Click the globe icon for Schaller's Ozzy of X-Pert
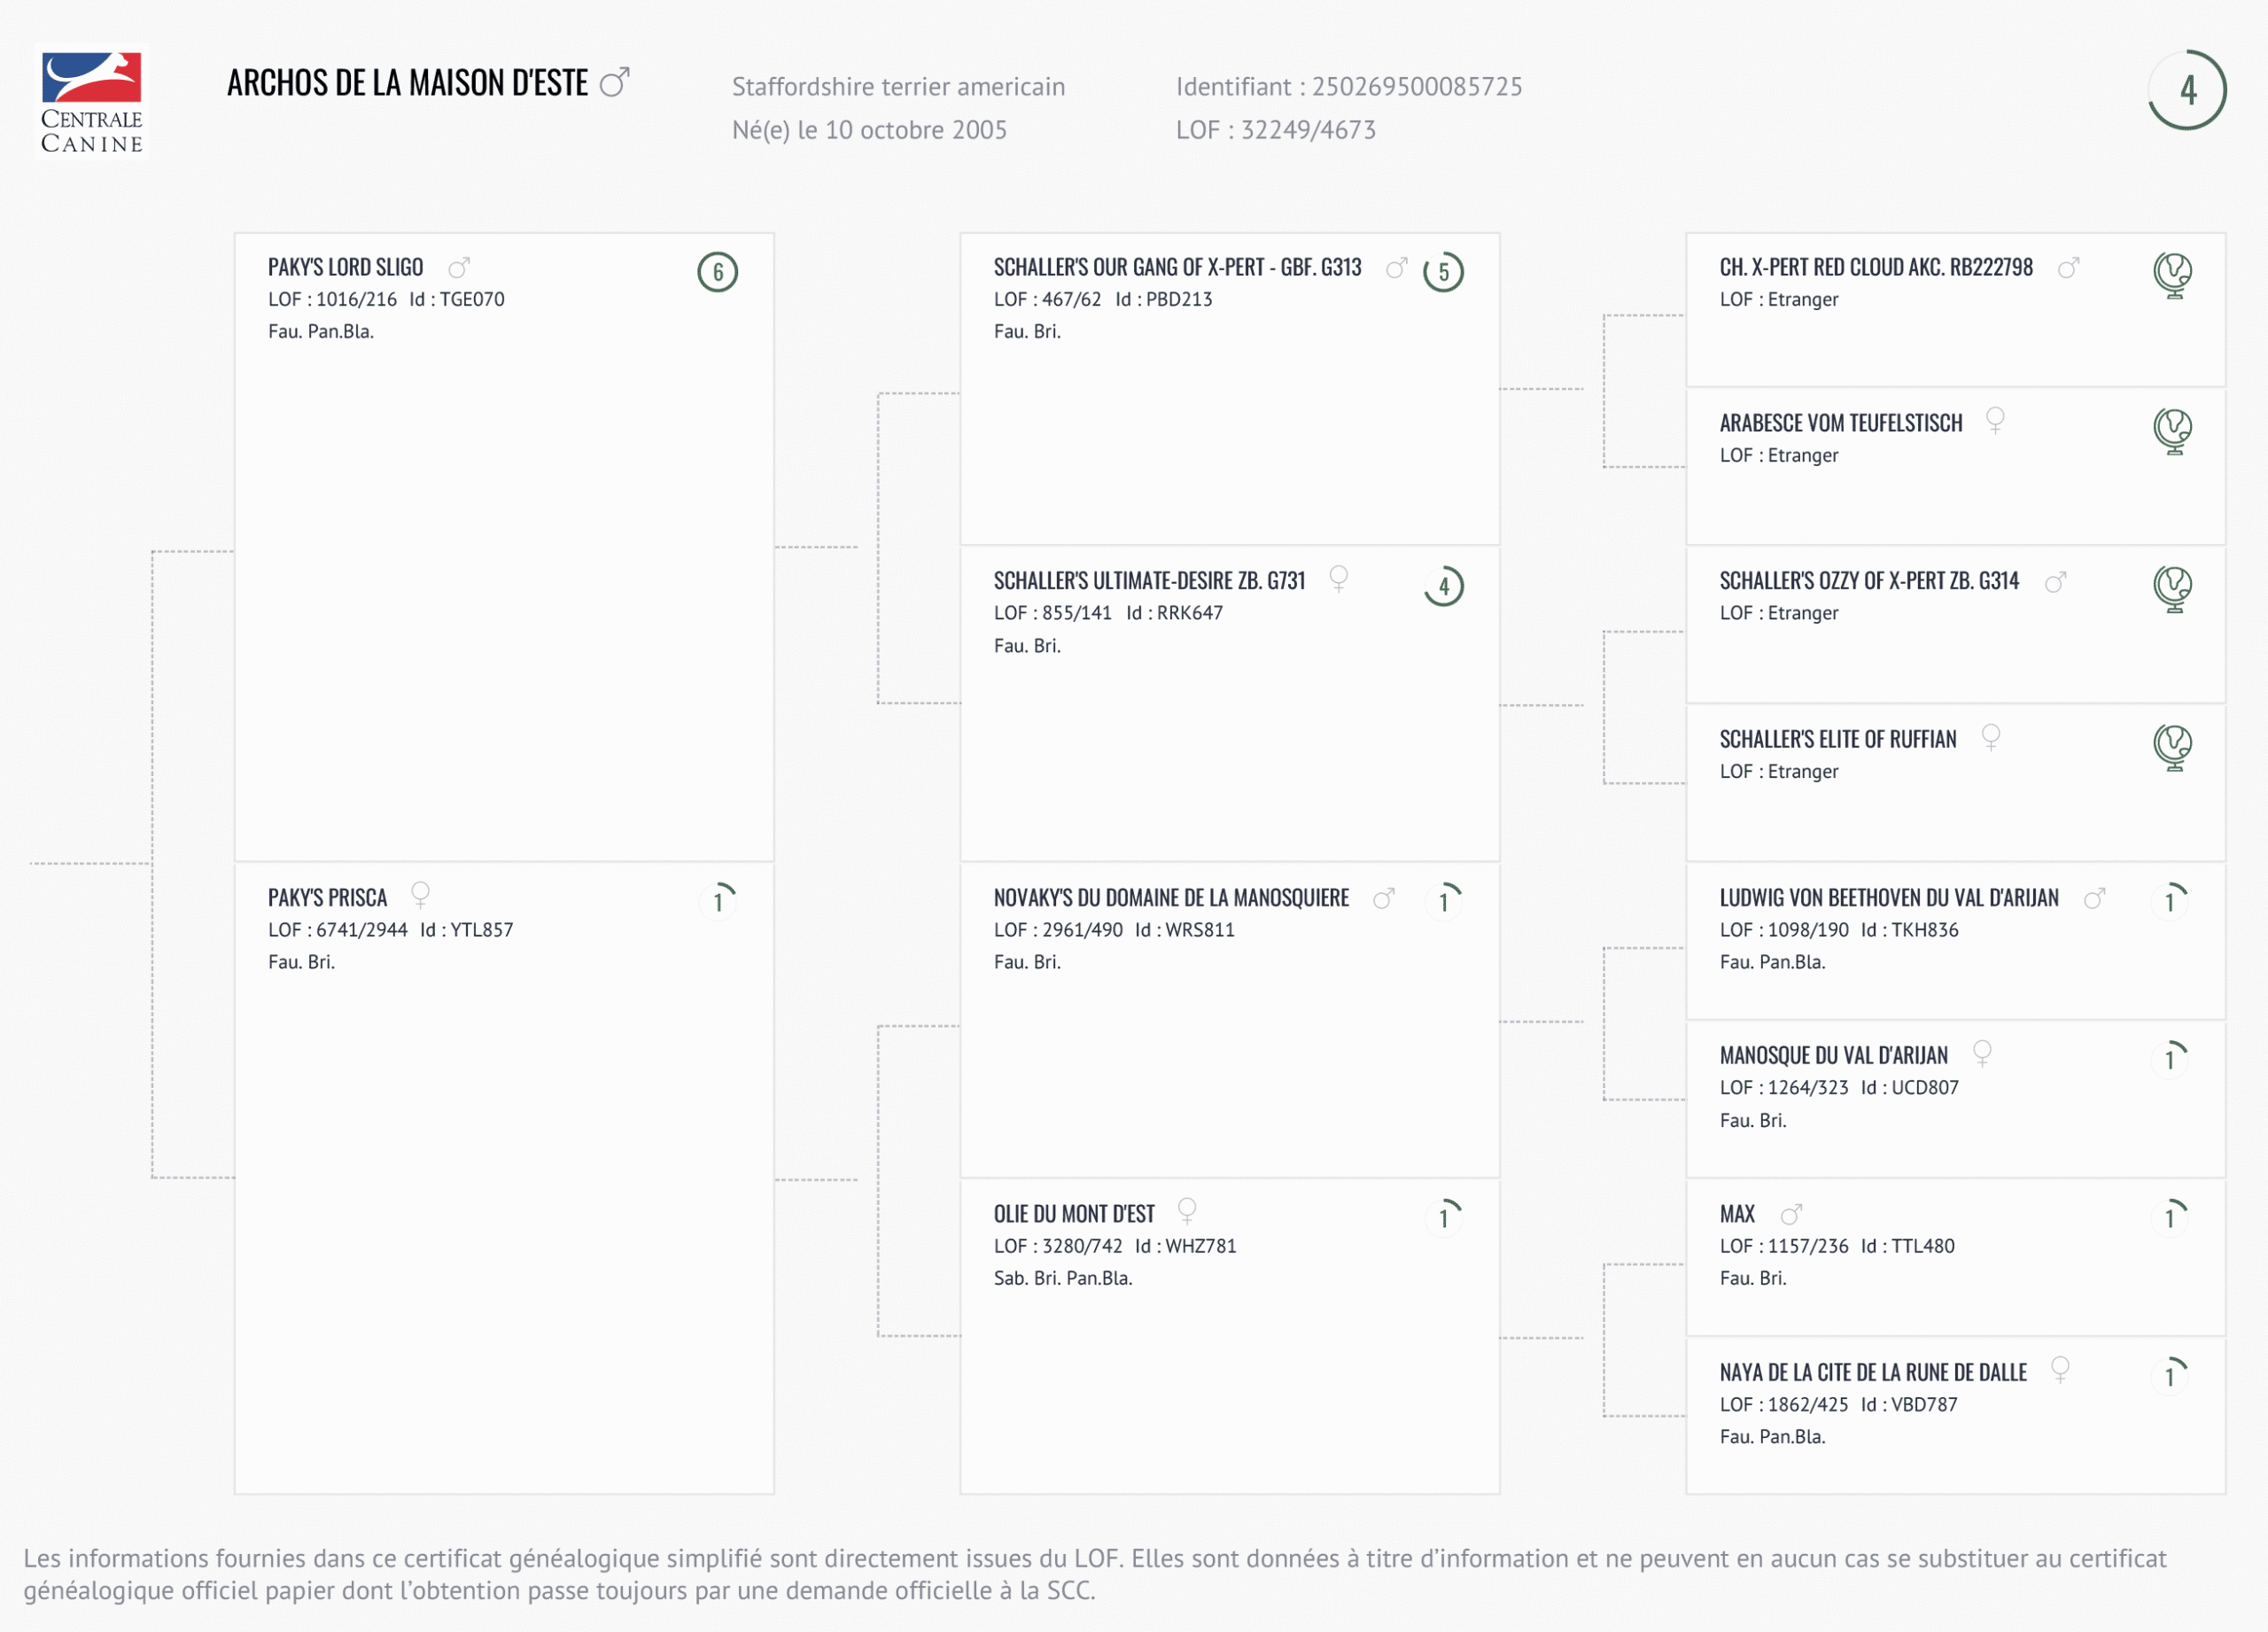 coord(2172,588)
